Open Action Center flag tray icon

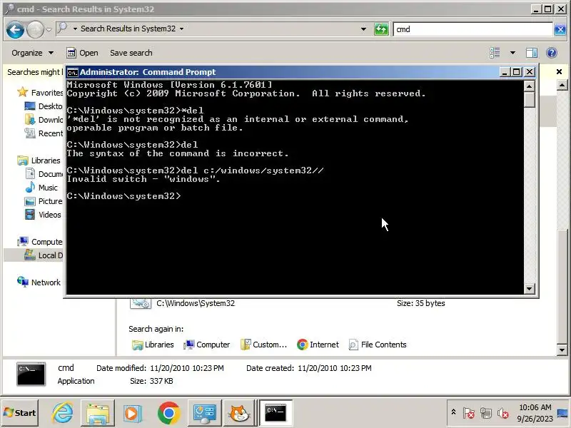click(x=469, y=413)
